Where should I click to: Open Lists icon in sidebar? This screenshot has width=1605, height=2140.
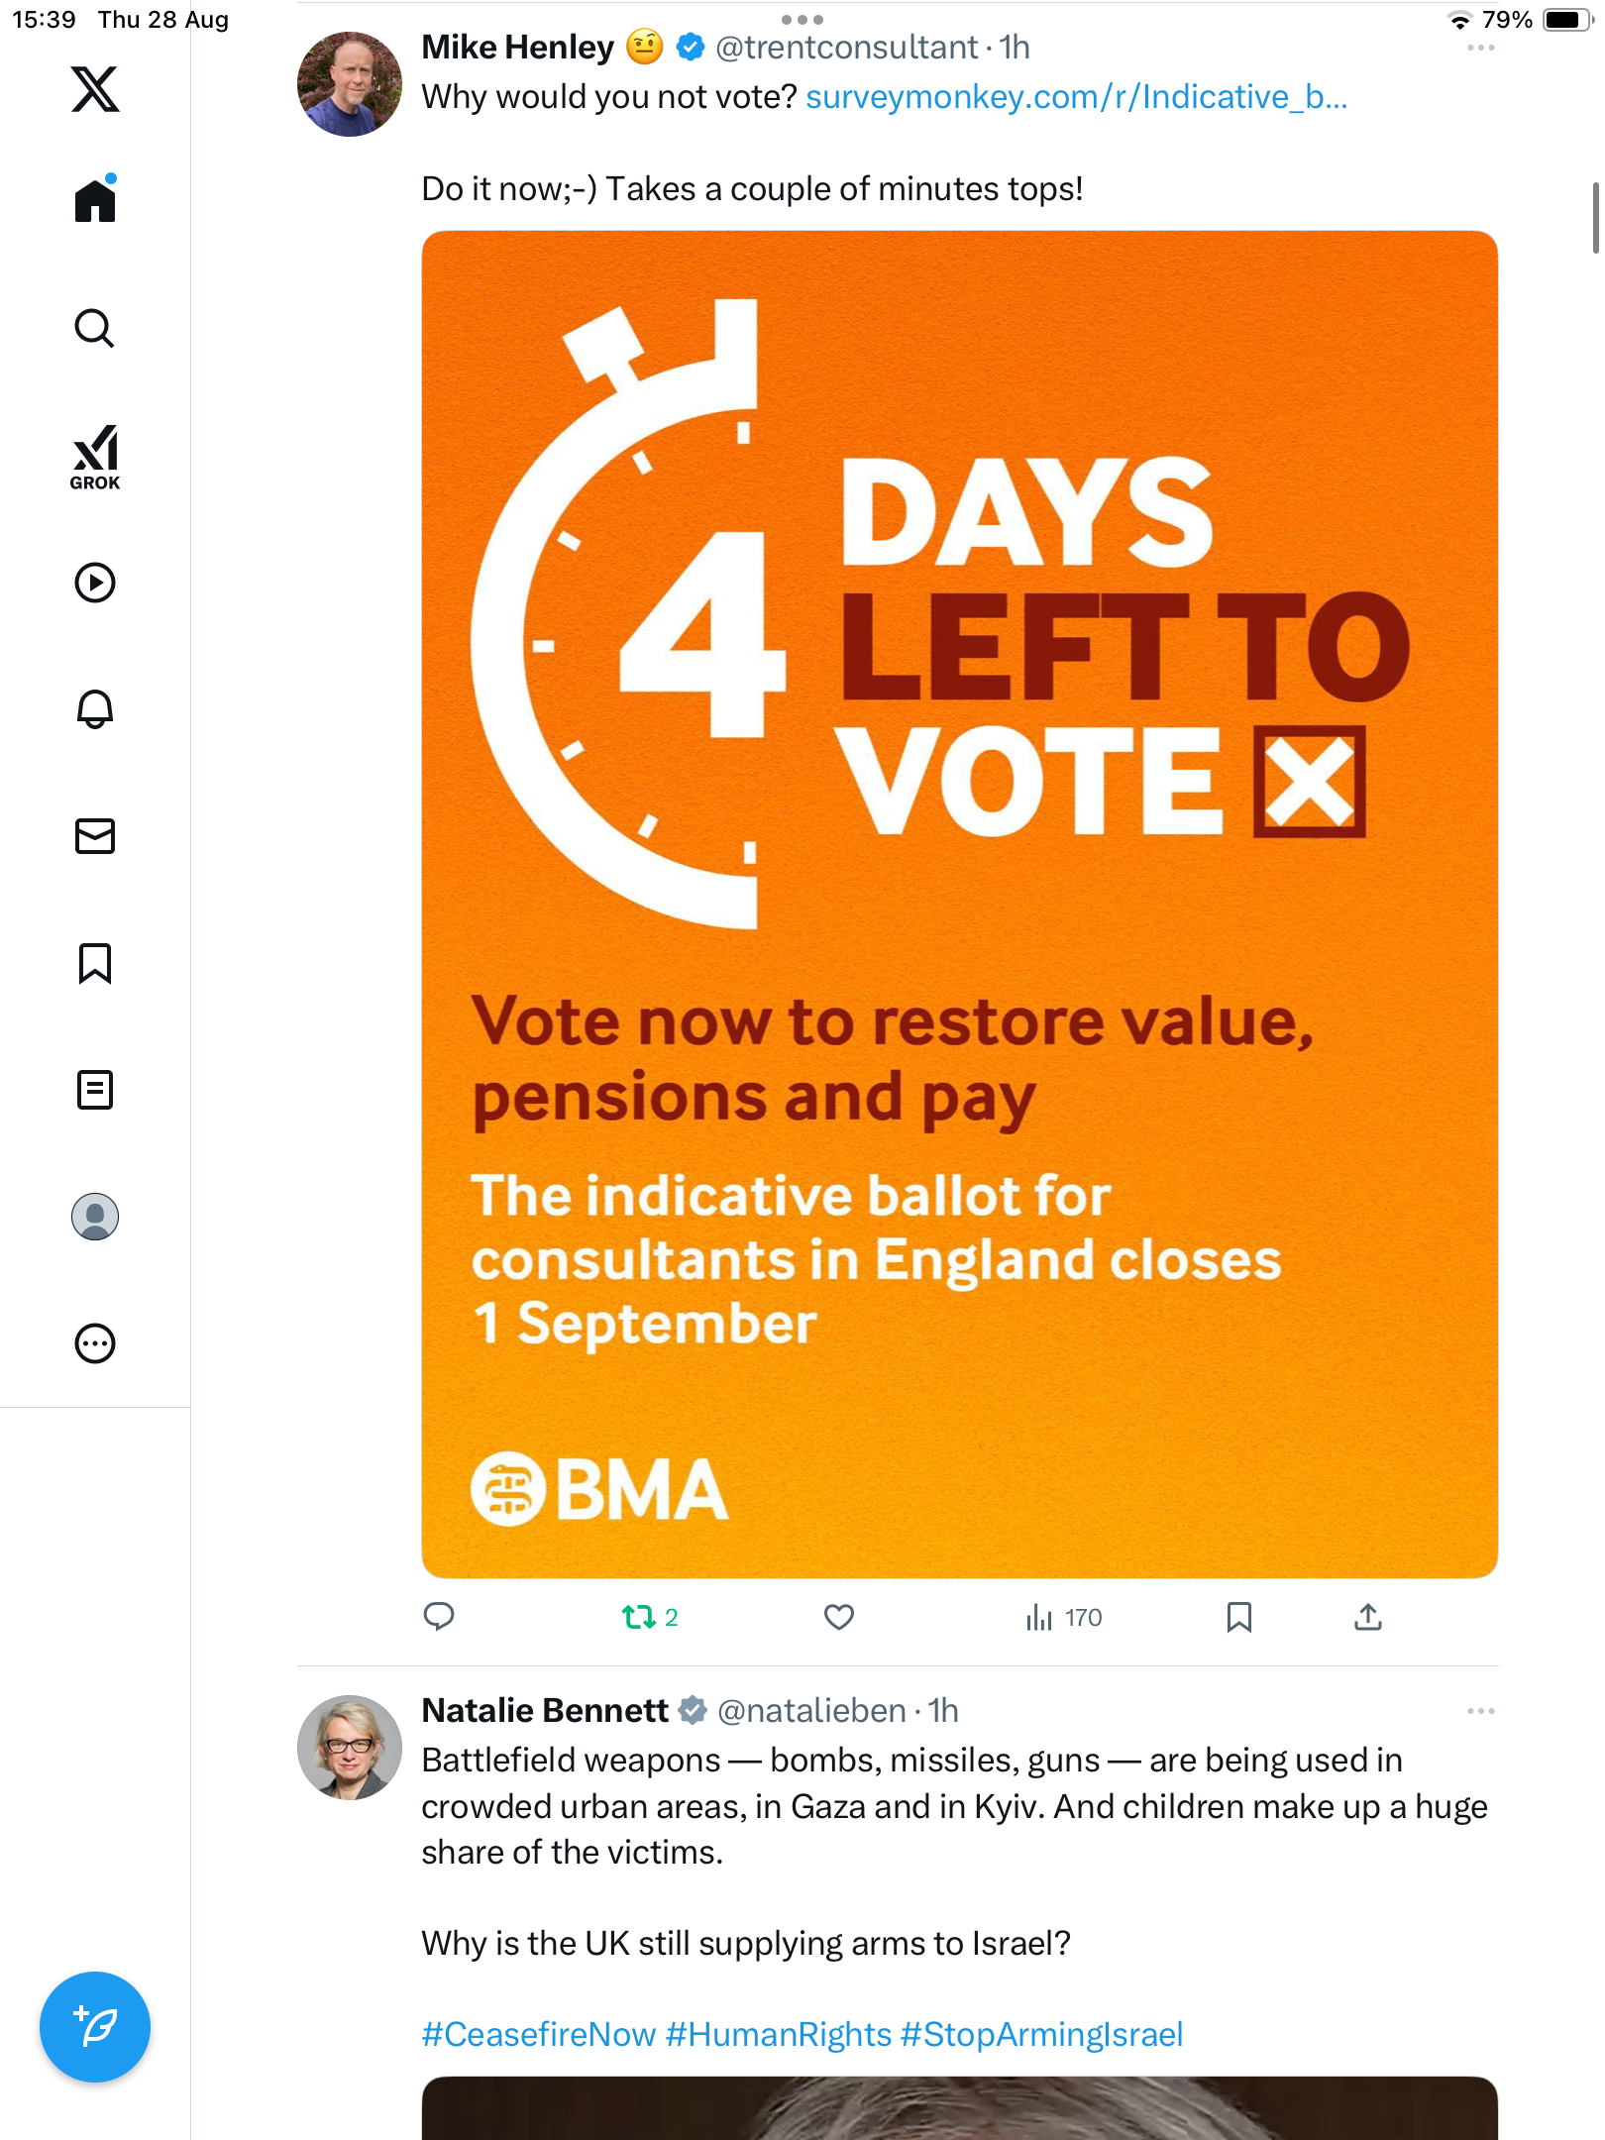tap(95, 1090)
